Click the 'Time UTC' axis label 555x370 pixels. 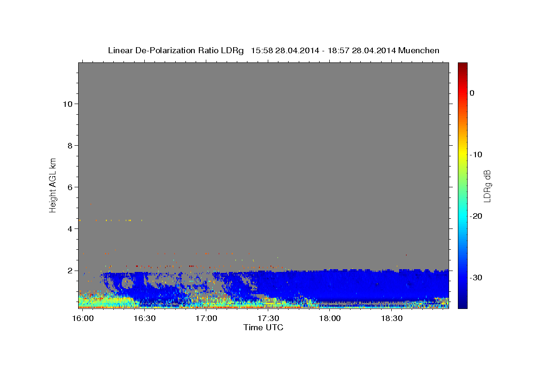tap(263, 327)
